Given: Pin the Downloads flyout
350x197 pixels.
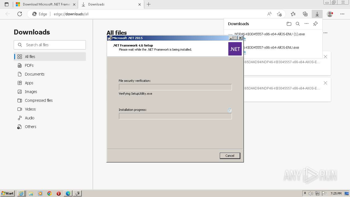Looking at the screenshot, I should click(315, 24).
